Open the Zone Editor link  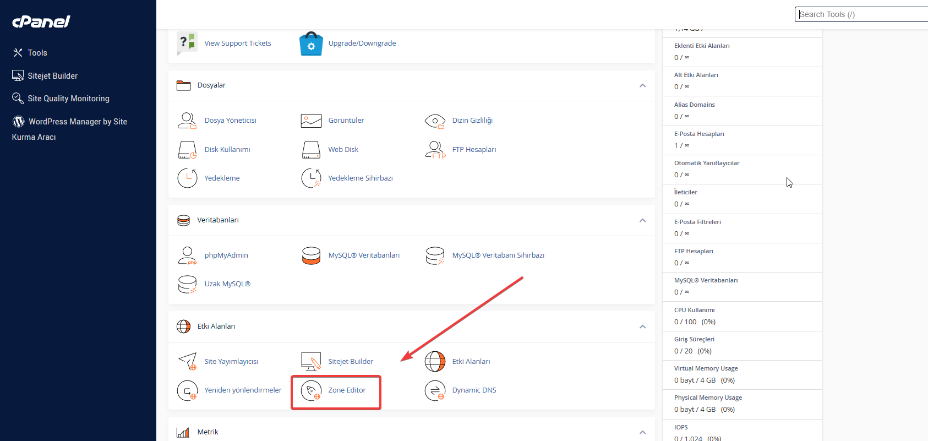coord(347,390)
